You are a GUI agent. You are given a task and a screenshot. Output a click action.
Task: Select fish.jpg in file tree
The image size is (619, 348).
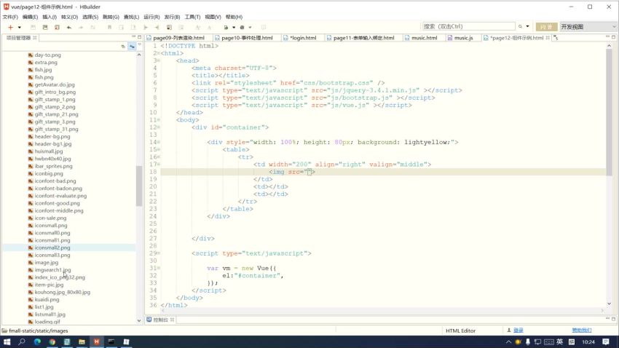(43, 70)
